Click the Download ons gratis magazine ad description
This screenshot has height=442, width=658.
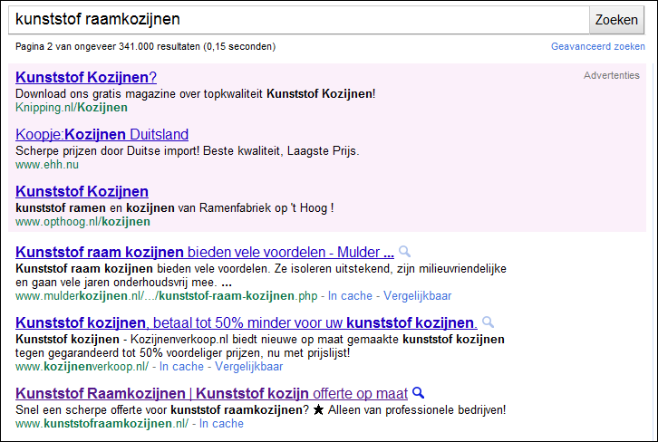click(196, 93)
